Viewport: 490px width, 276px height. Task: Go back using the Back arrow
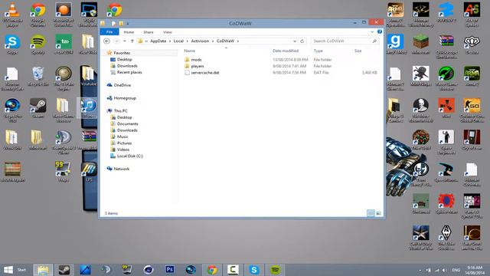point(106,41)
